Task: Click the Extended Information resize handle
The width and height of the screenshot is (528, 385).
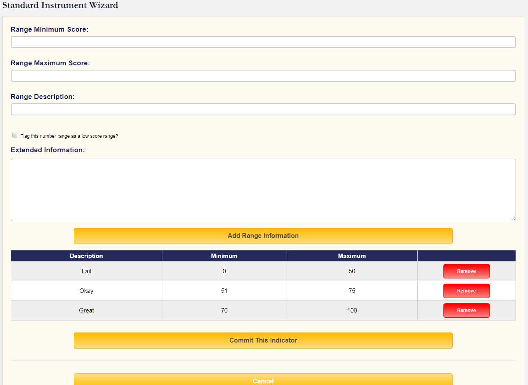Action: [513, 218]
